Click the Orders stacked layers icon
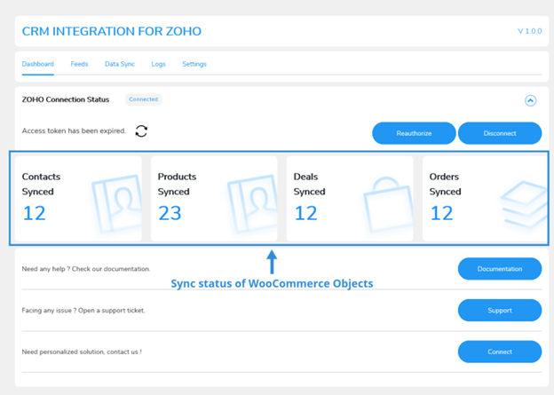This screenshot has height=395, width=554. tap(523, 205)
